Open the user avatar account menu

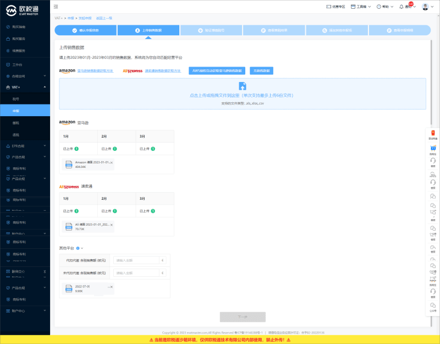425,7
